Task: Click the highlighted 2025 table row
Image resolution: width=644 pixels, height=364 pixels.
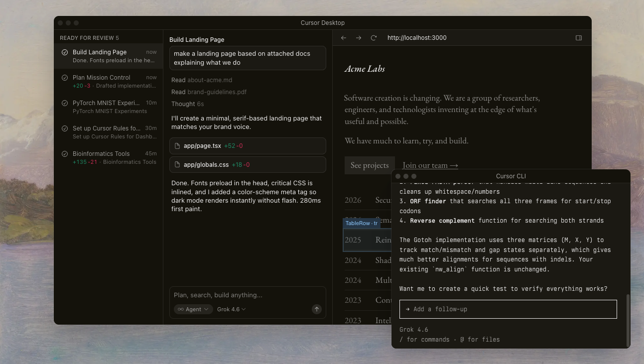Action: (368, 240)
